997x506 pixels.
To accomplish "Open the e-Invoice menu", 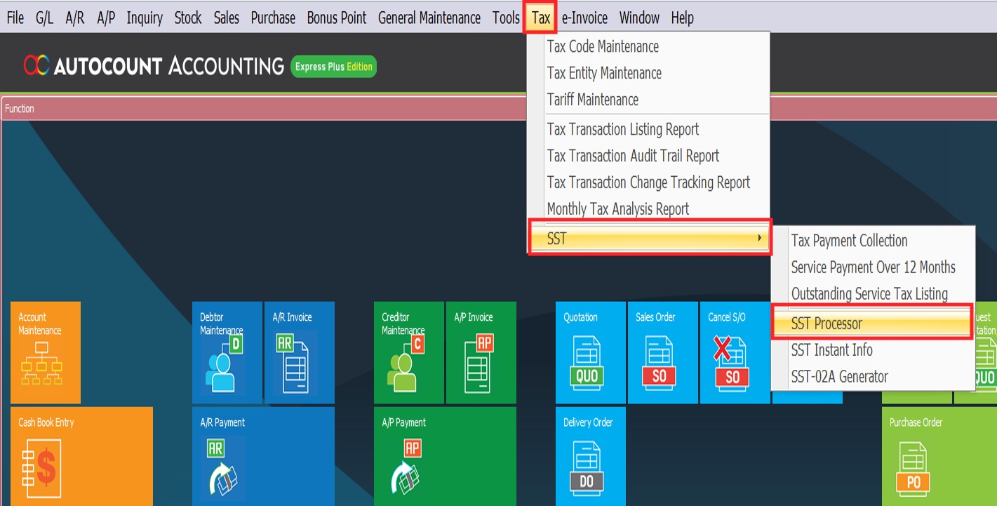I will click(x=584, y=18).
